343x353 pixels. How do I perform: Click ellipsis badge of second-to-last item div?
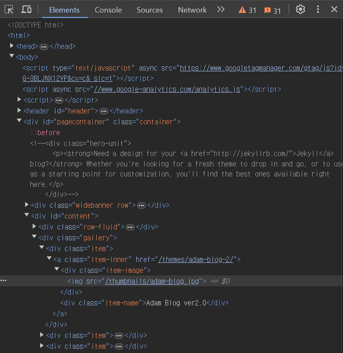(119, 336)
